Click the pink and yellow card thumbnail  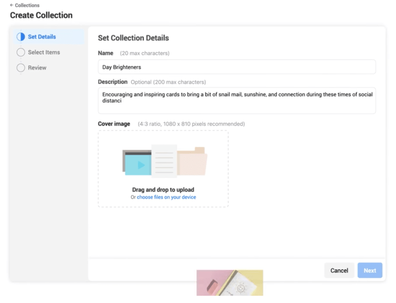(229, 283)
